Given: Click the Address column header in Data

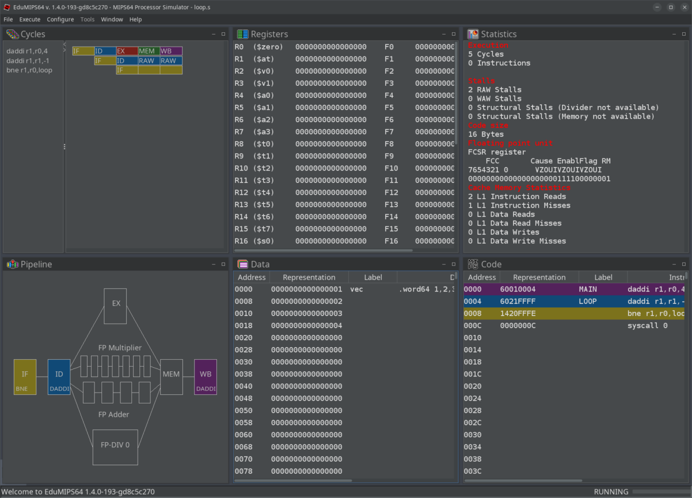Looking at the screenshot, I should coord(252,277).
